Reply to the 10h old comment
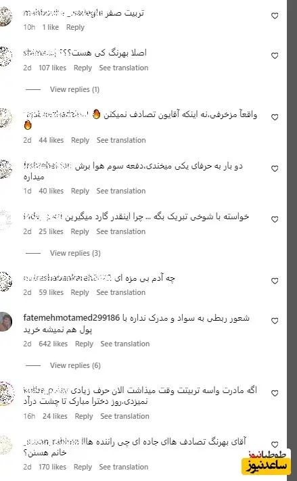This screenshot has height=481, width=297. (75, 27)
